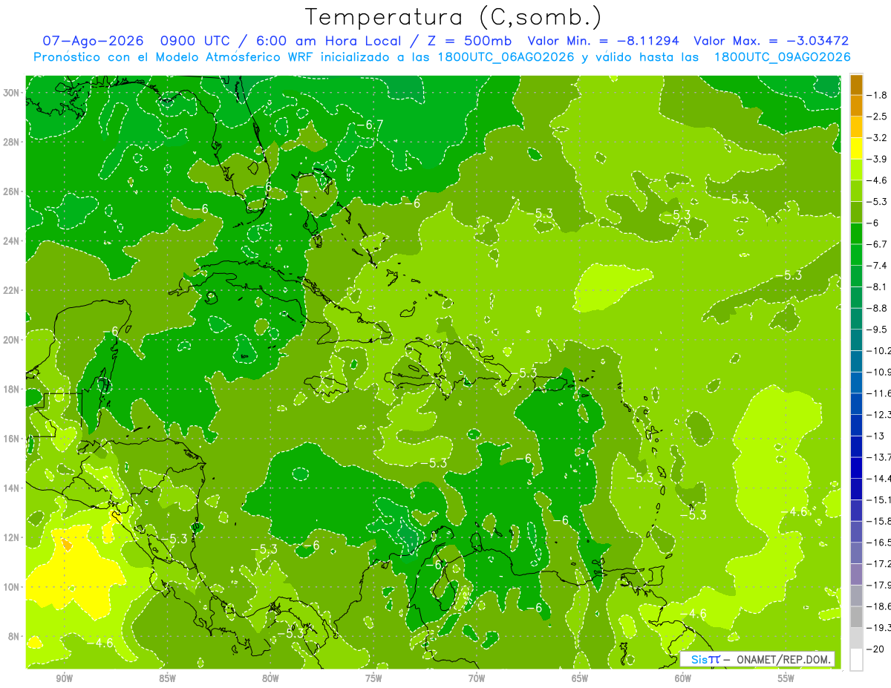
Task: Click the '-8.1' value on the color legend
Action: pos(877,286)
